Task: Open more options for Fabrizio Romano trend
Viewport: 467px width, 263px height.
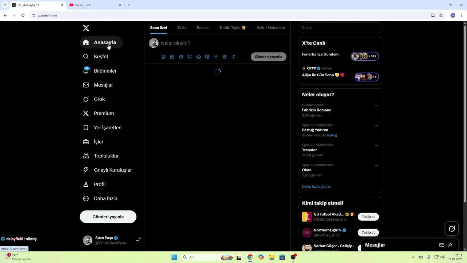Action: click(x=377, y=106)
